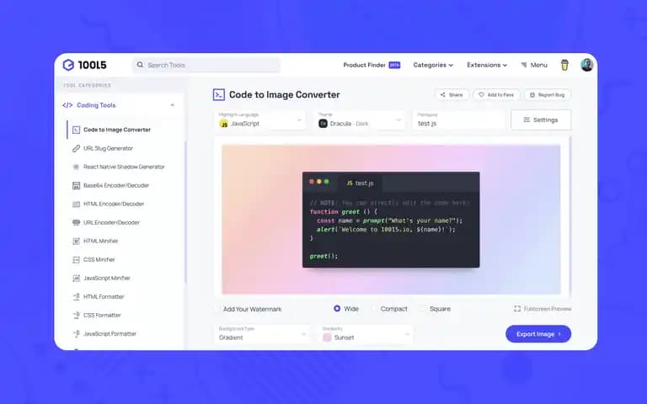Image resolution: width=647 pixels, height=404 pixels.
Task: Click the Sunset gradient color swatch
Action: pos(327,338)
